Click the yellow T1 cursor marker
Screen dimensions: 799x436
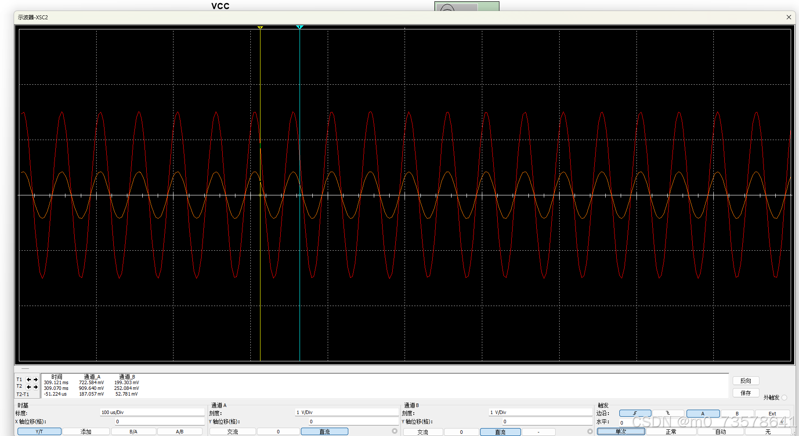[260, 27]
